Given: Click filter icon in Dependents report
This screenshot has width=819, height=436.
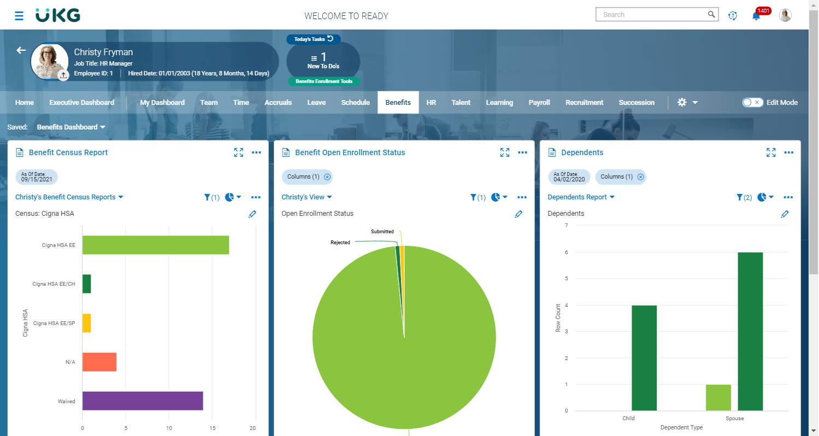Looking at the screenshot, I should point(740,197).
